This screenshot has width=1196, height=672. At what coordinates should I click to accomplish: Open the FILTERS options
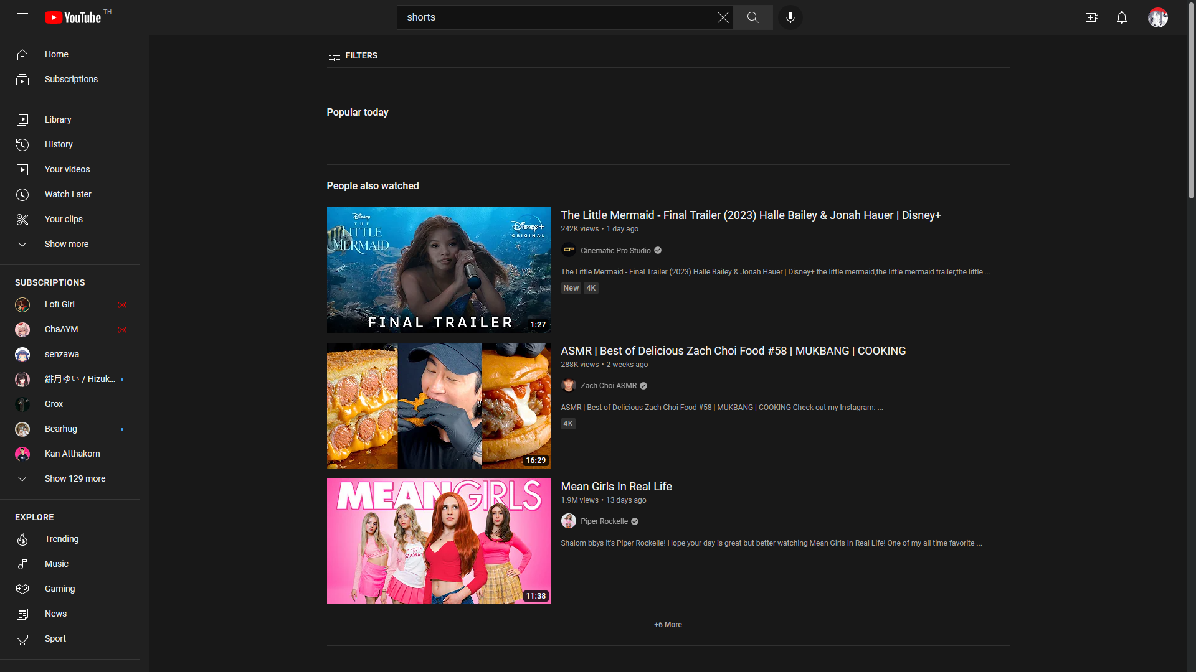click(353, 55)
